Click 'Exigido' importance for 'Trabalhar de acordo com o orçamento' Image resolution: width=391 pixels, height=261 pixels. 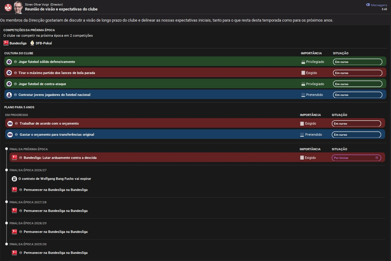[x=308, y=123]
